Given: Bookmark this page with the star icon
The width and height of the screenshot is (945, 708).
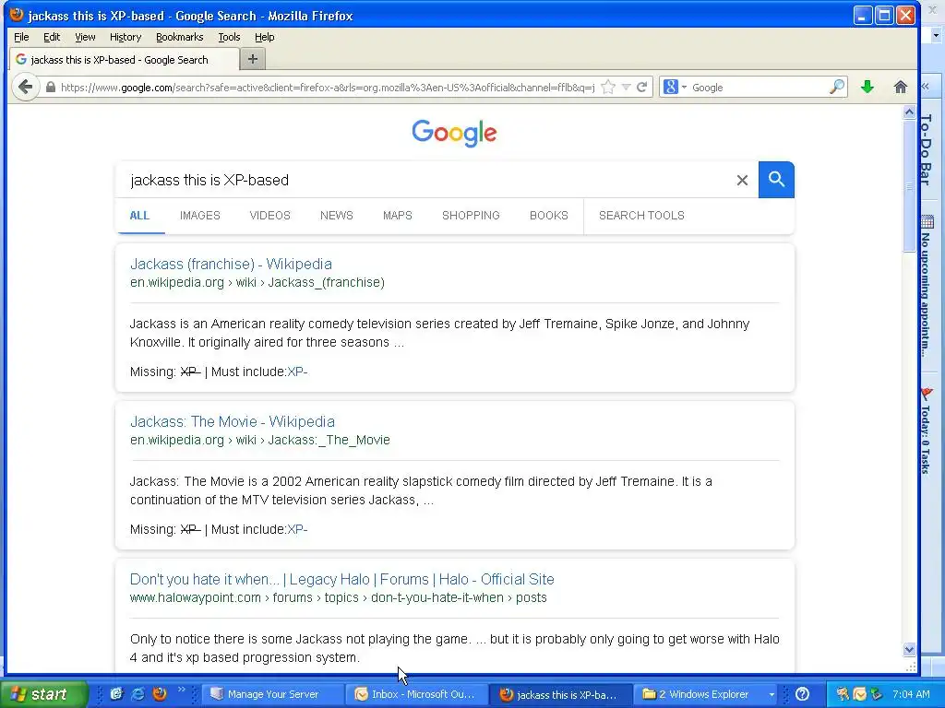Looking at the screenshot, I should tap(609, 88).
